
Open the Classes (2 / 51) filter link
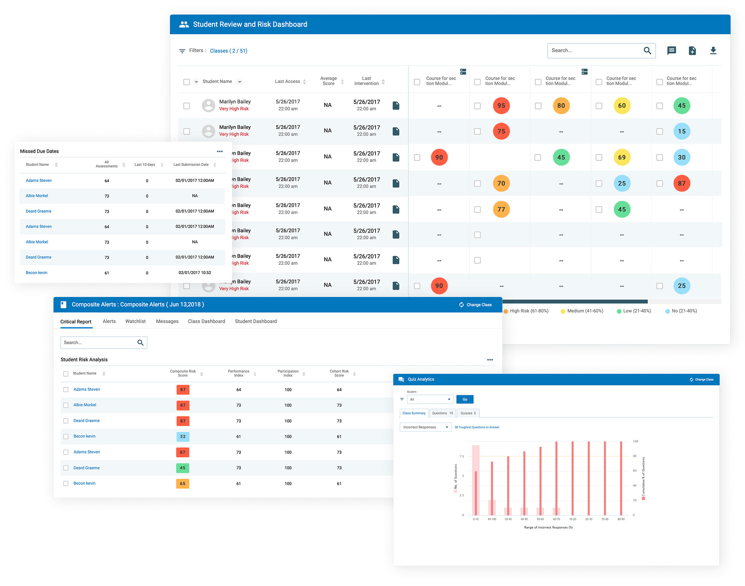229,51
